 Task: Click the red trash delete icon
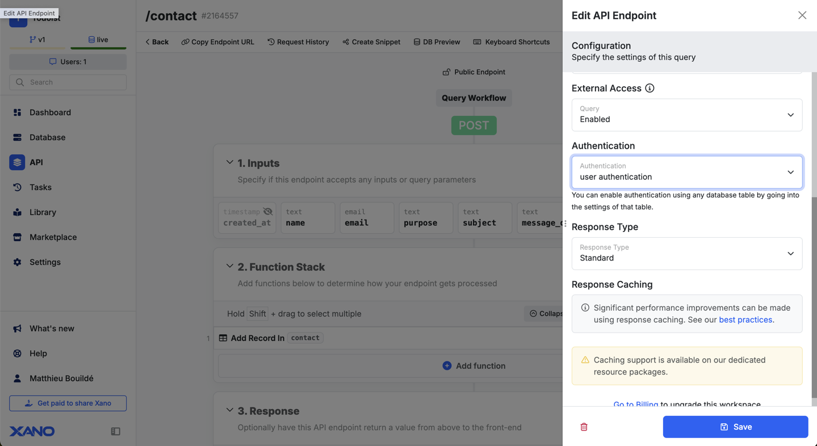584,427
